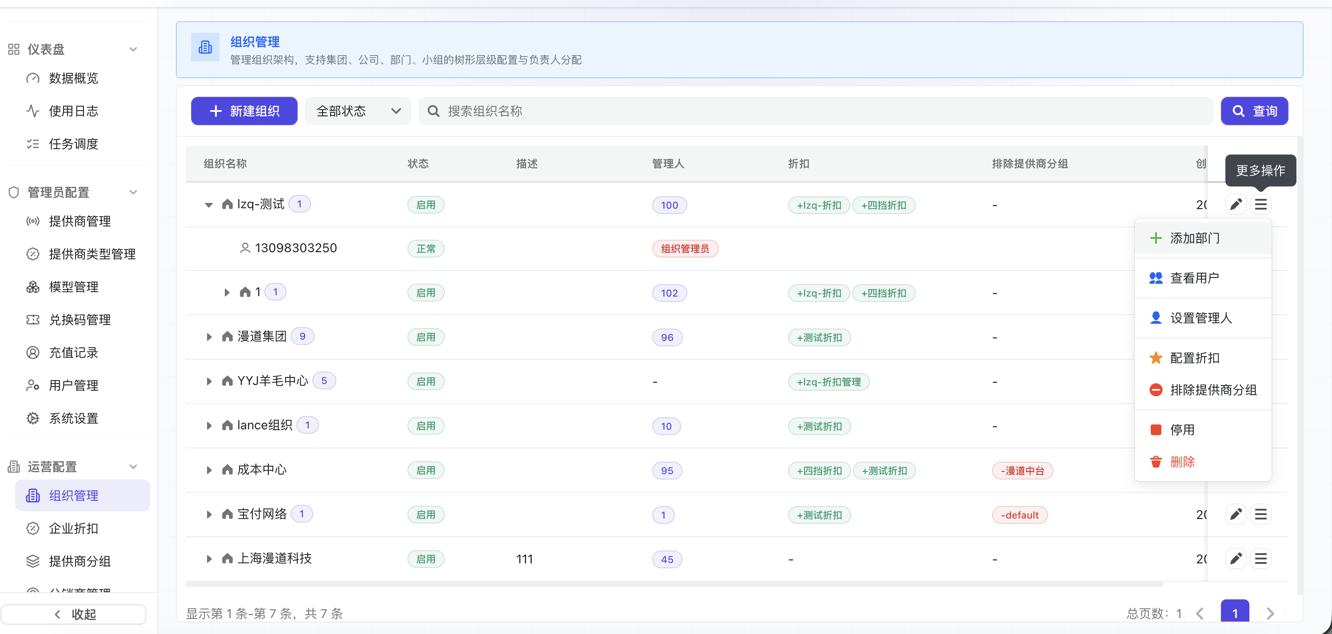Expand the YYJ羊毛中心 tree row

pyautogui.click(x=209, y=381)
